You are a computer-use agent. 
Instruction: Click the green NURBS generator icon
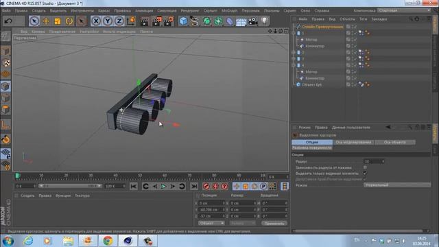coord(206,21)
